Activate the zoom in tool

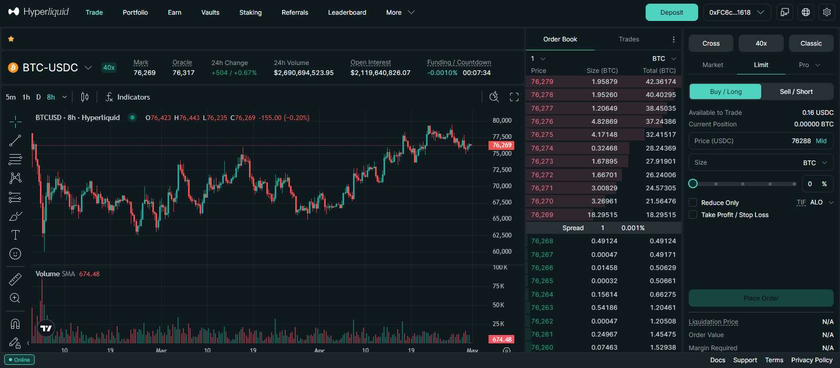coord(15,298)
